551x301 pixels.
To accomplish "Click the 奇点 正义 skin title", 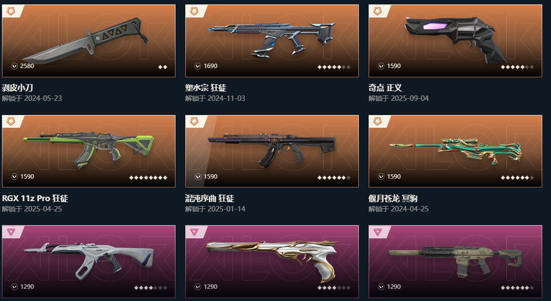I will pos(385,88).
